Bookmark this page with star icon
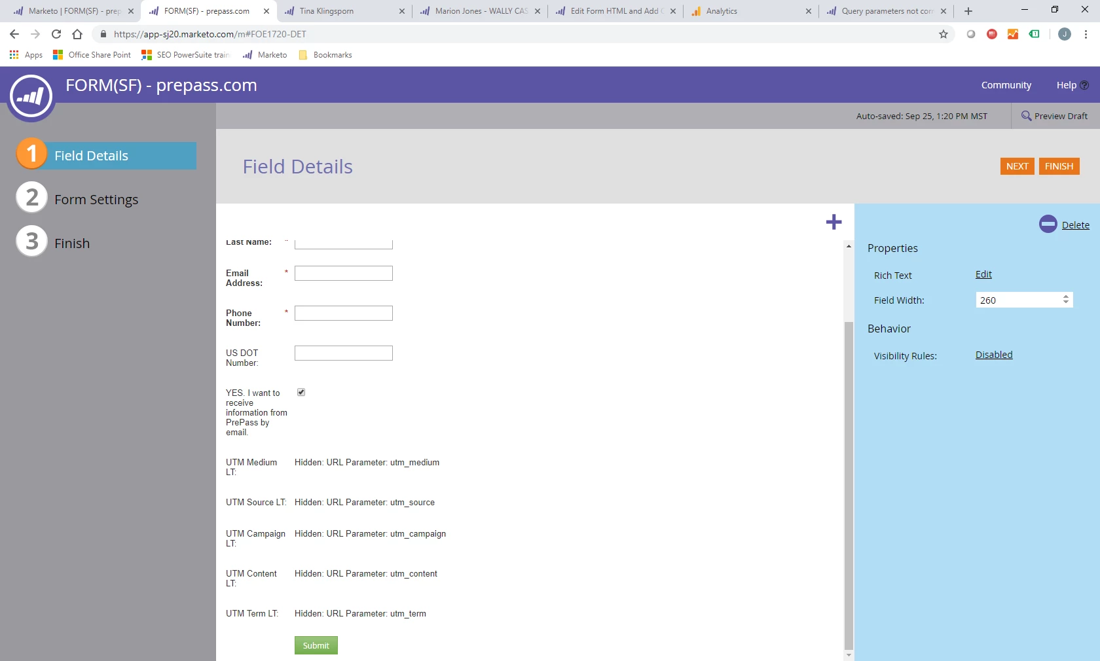The height and width of the screenshot is (661, 1100). pyautogui.click(x=944, y=34)
